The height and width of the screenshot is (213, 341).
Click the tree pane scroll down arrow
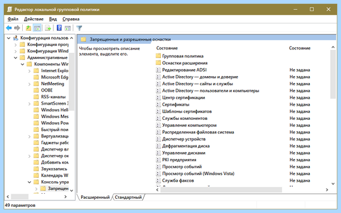(72, 191)
